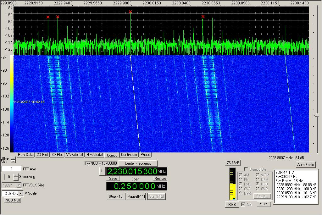Screen dimensions: 322x215
Task: Switch to the H Waterfall tab
Action: pos(95,155)
